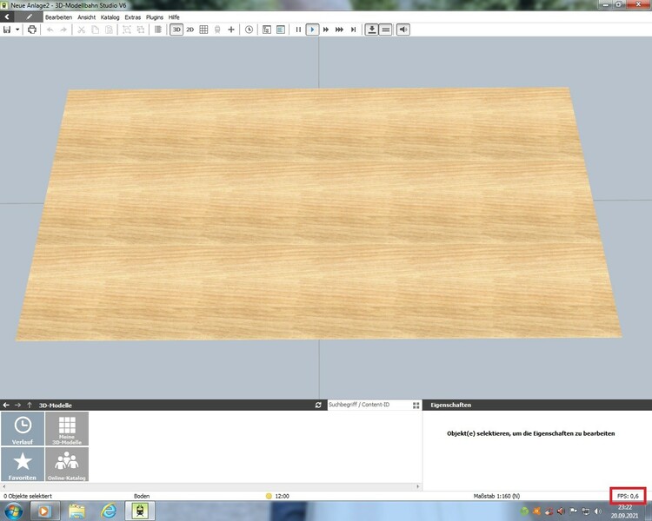Image resolution: width=652 pixels, height=521 pixels.
Task: Click the catalog scrollbar left arrow
Action: point(3,486)
